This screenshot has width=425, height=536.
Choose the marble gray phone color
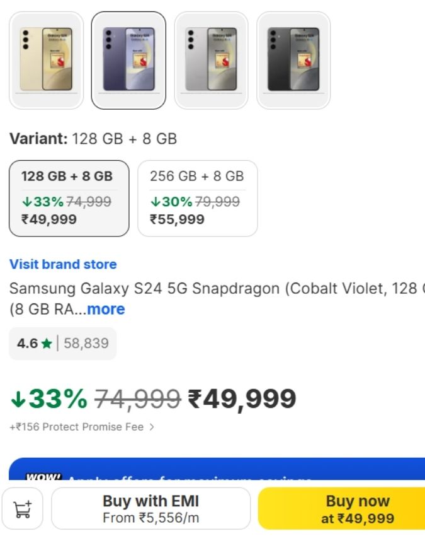[211, 60]
